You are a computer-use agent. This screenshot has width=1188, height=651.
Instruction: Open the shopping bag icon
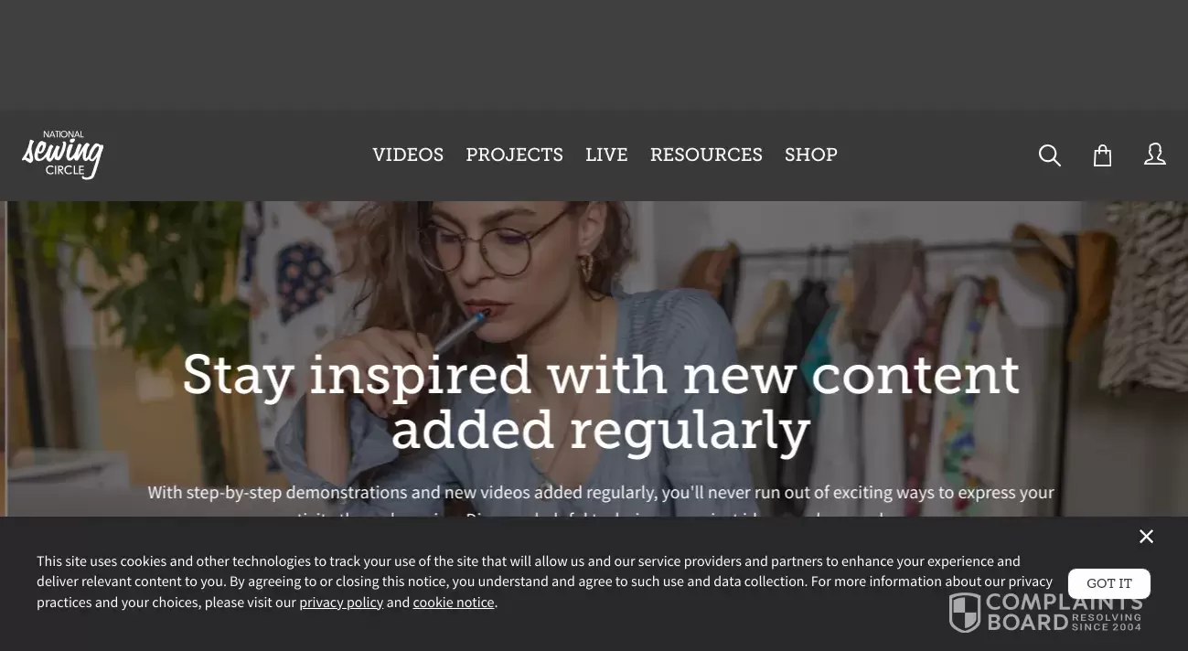pos(1103,155)
